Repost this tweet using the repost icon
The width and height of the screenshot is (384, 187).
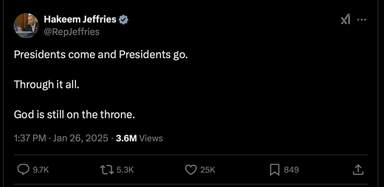pyautogui.click(x=108, y=170)
